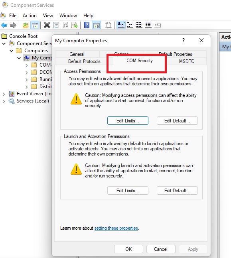The height and width of the screenshot is (258, 231).
Task: Go up one level with the folder icon
Action: coord(26,26)
